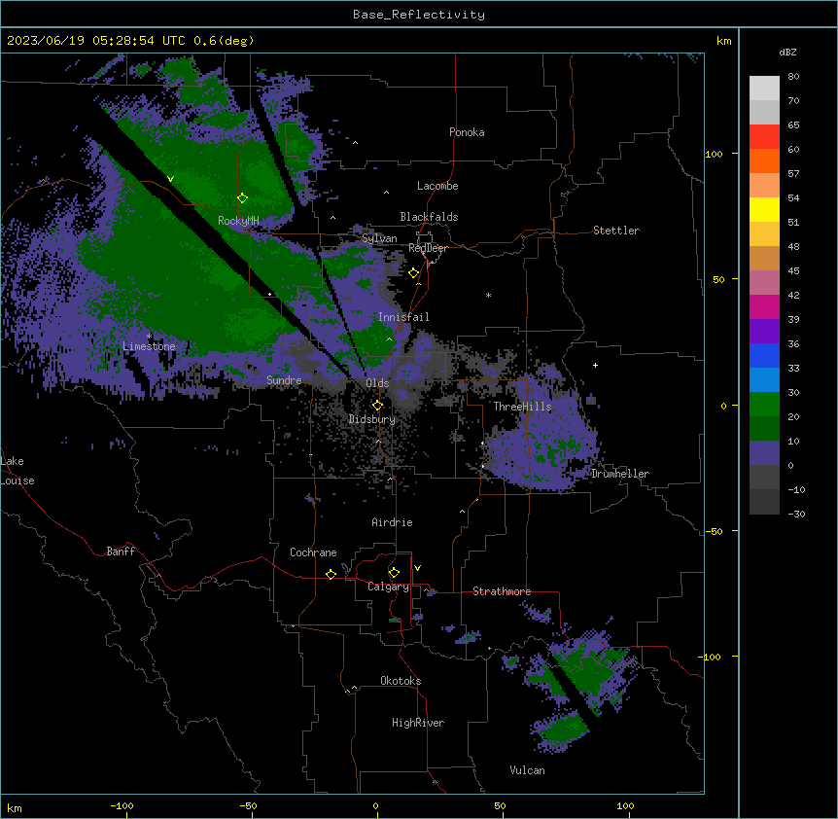The width and height of the screenshot is (838, 819).
Task: Click the Vulcan label
Action: pyautogui.click(x=527, y=770)
